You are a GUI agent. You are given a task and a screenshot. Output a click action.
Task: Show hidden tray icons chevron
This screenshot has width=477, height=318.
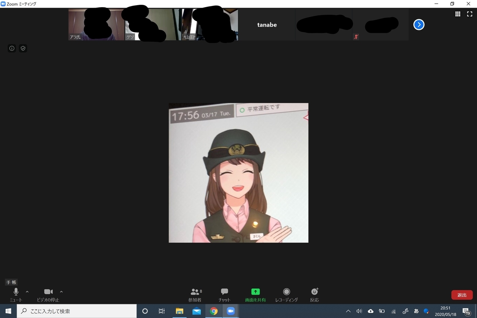tap(348, 311)
